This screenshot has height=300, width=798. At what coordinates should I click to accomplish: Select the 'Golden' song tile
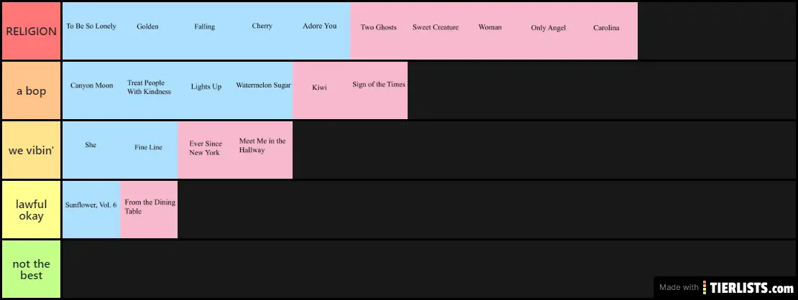click(148, 31)
